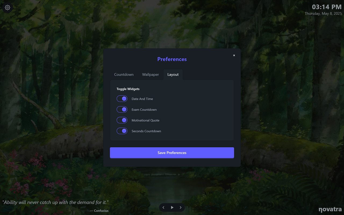Click the Confucius author attribution
344x215 pixels.
pos(99,211)
